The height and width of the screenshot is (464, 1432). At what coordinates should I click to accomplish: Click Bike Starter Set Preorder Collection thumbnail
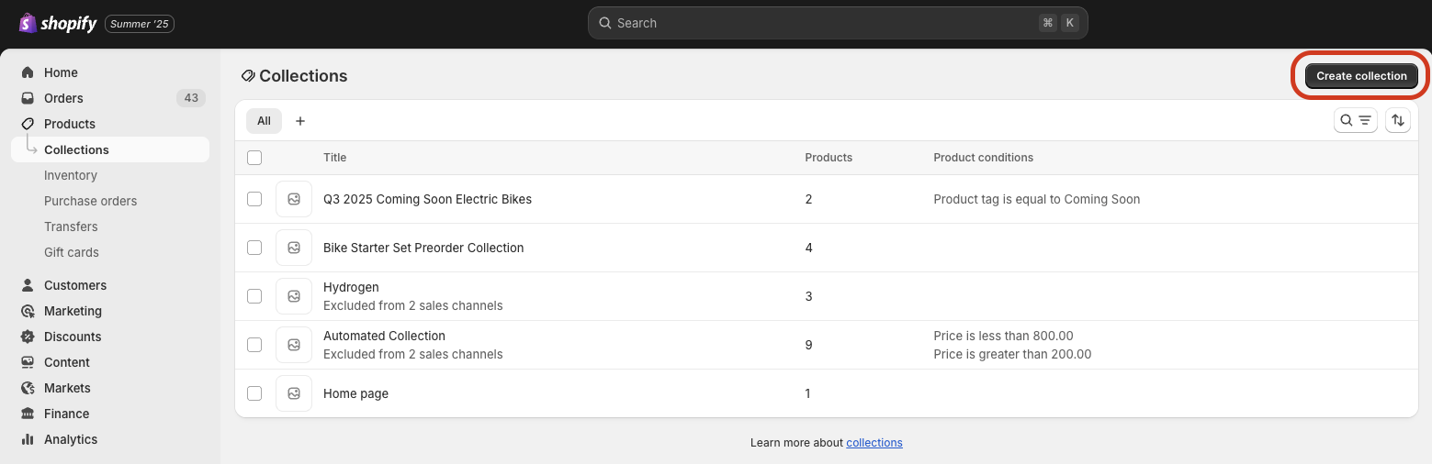point(294,248)
